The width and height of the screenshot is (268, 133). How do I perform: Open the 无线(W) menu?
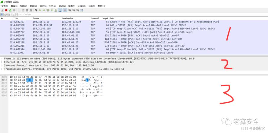coord(82,6)
